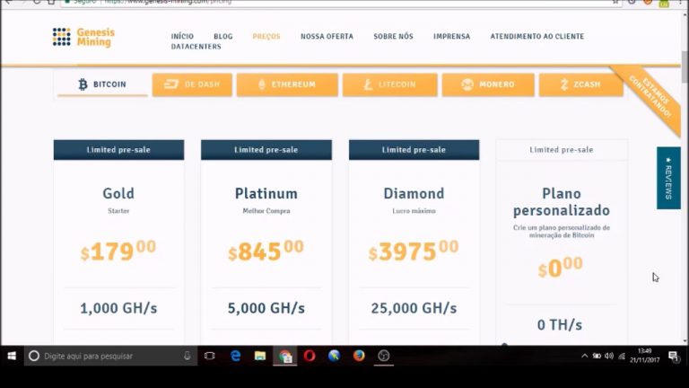Click the Genesis Mining logo

point(83,37)
